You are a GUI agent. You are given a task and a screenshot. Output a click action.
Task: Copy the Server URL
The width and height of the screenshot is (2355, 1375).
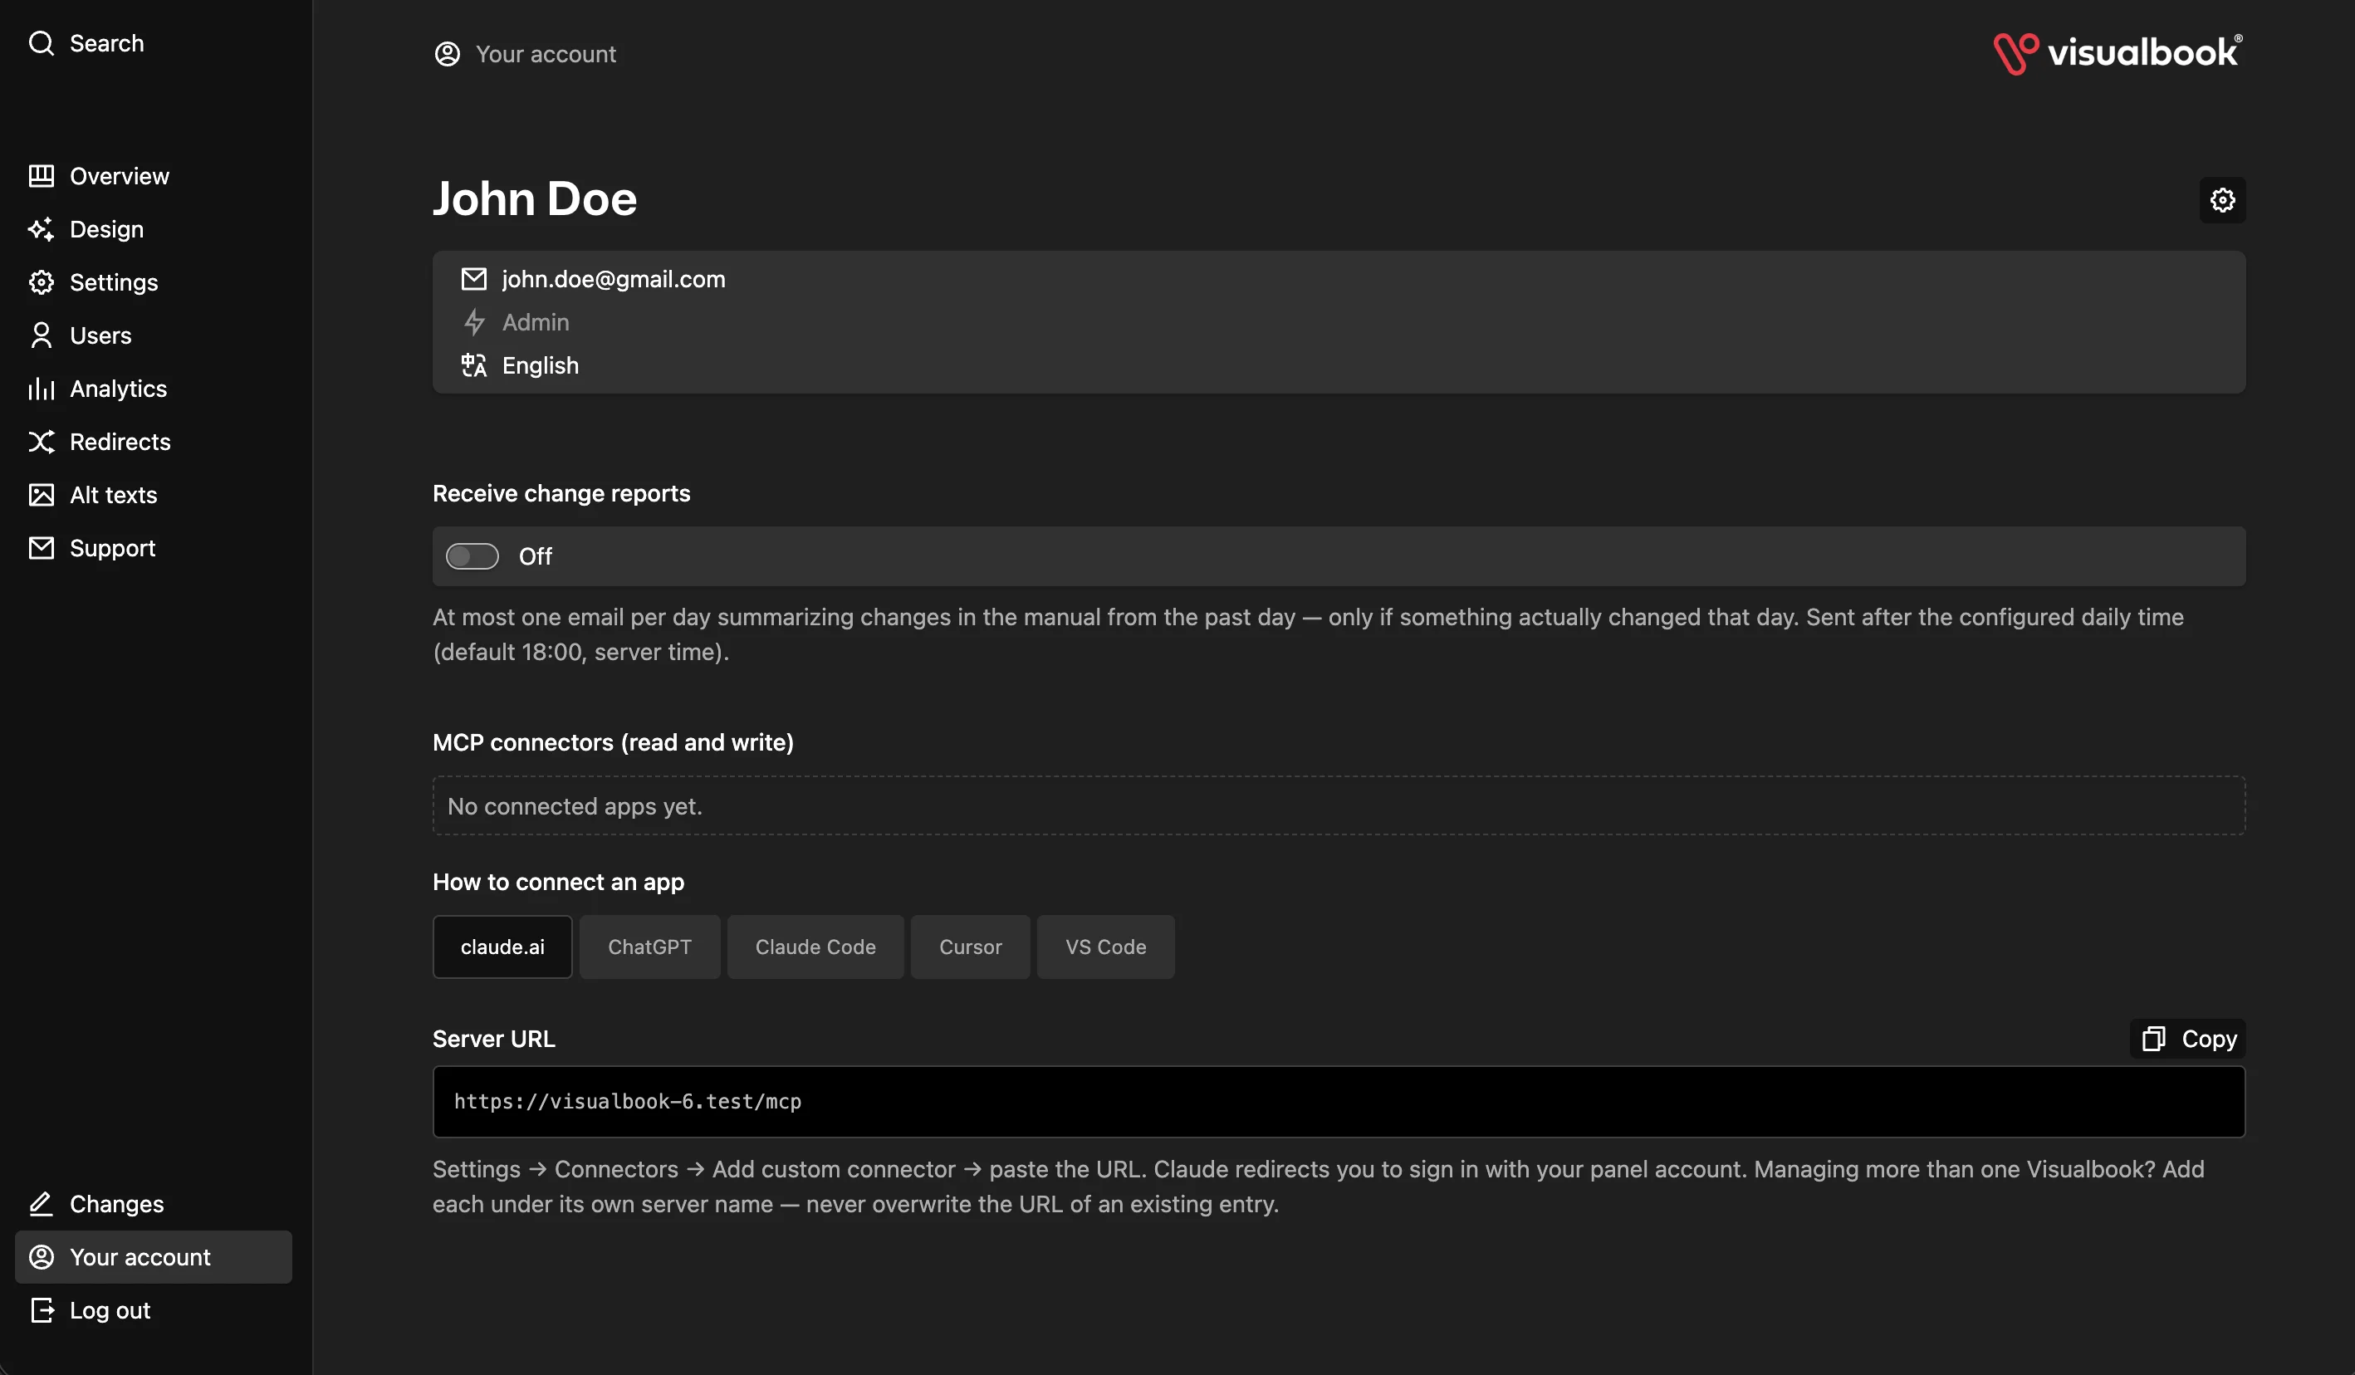(2188, 1039)
